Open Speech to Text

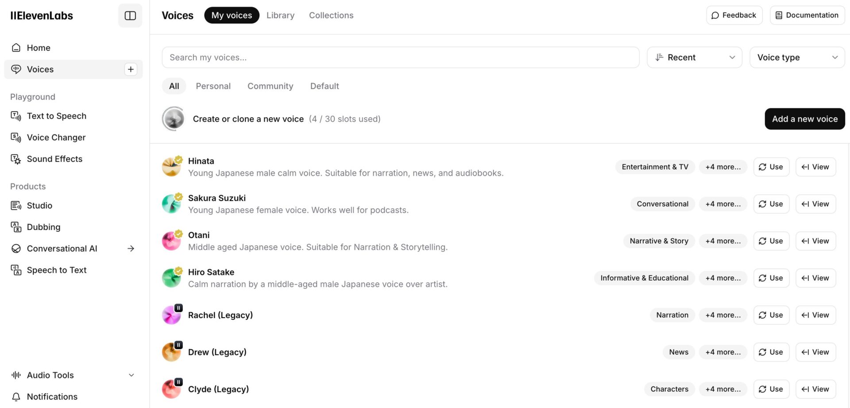56,270
